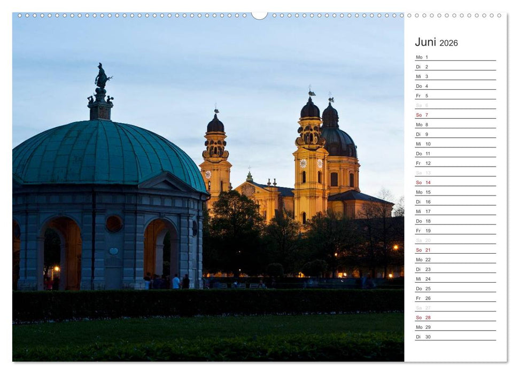Open the "Juni" month heading
This screenshot has height=374, width=519.
point(425,41)
